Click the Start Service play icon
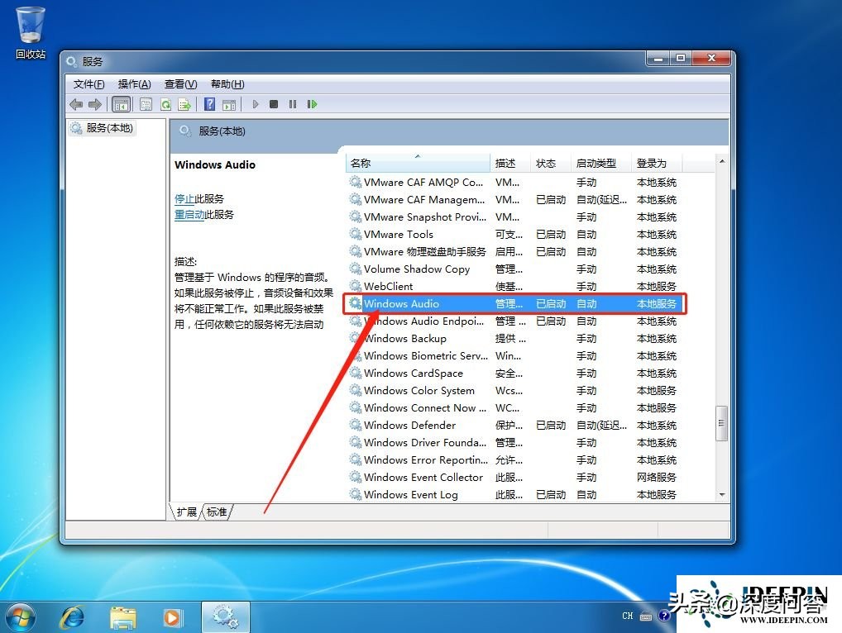Viewport: 842px width, 633px height. point(256,104)
